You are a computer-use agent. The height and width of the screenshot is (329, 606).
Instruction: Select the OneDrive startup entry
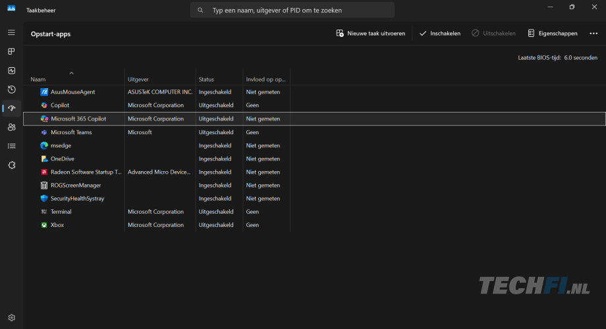tap(63, 159)
